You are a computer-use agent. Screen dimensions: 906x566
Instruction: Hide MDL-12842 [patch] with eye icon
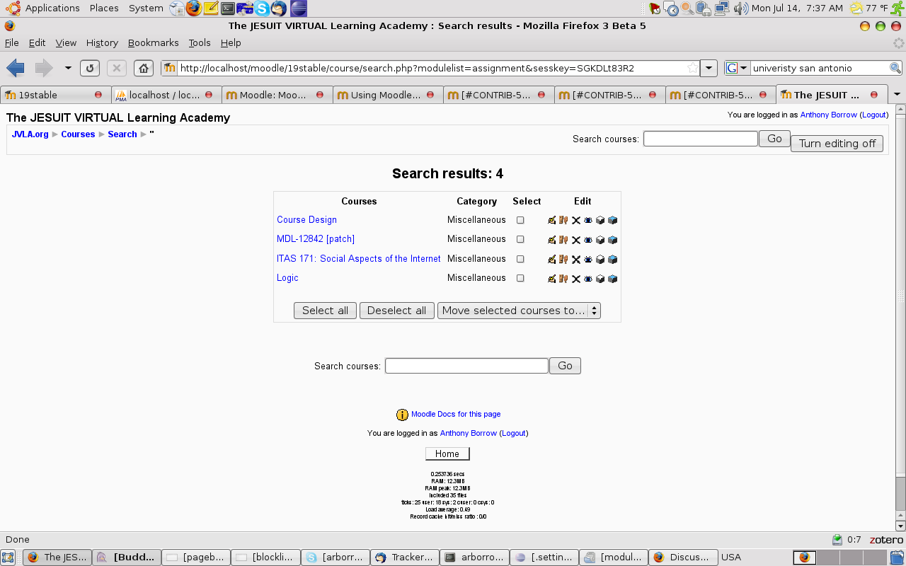588,240
